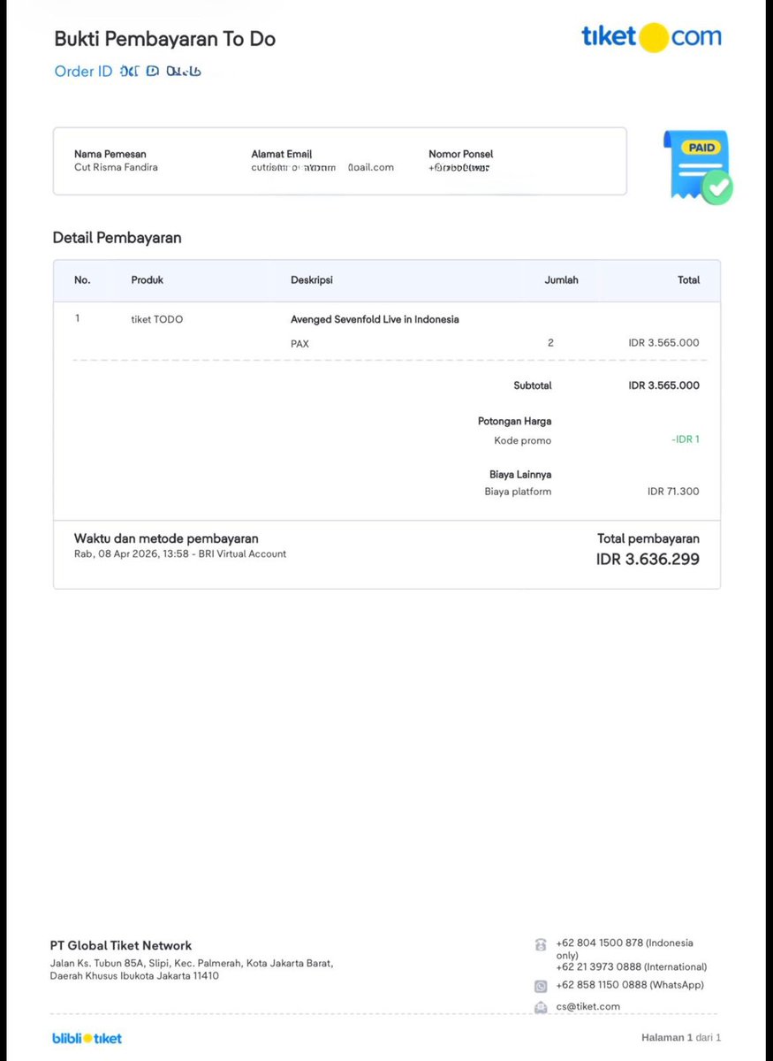Viewport: 773px width, 1061px height.
Task: Click the +62 858 1150 0888 WhatsApp number
Action: coord(630,985)
